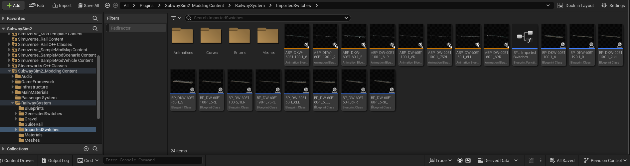Click the Settings gear icon

click(604, 5)
